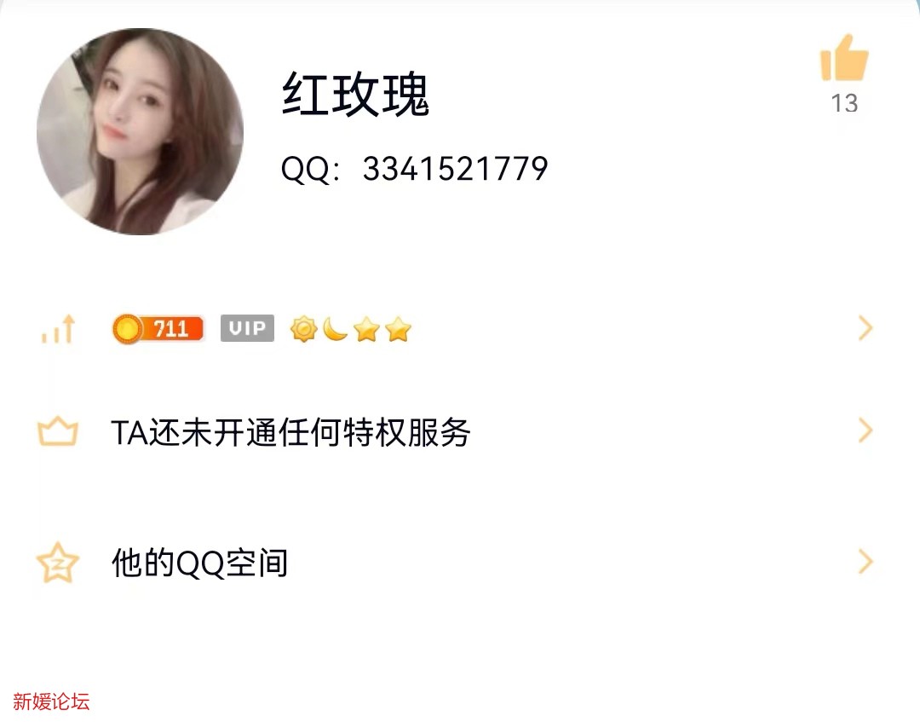Click the second star level icon
Screen dimensions: 920x722
coord(398,329)
